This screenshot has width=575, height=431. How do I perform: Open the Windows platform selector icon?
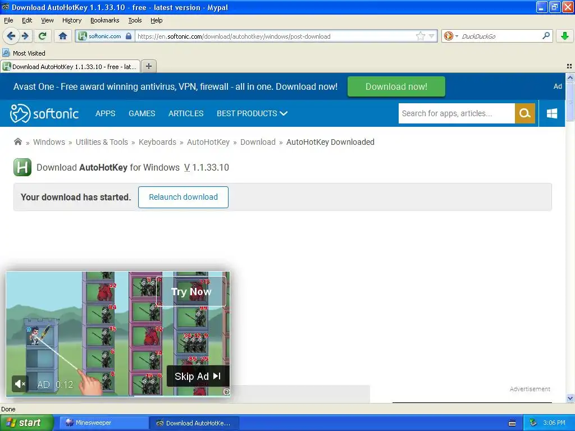[552, 113]
